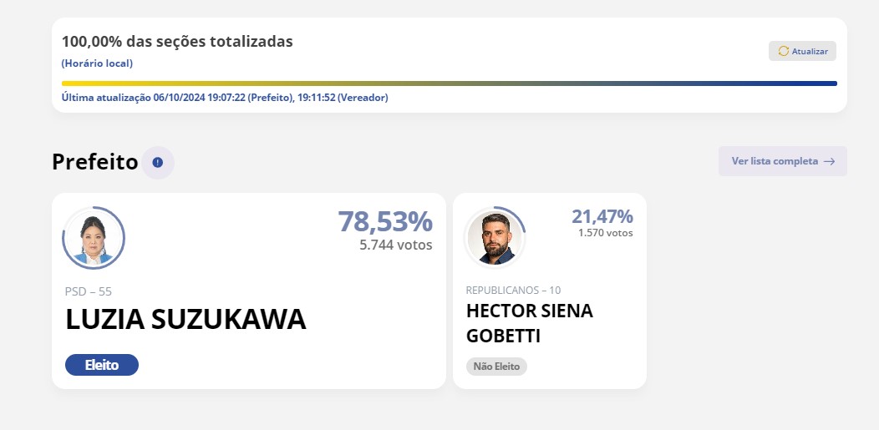Open Hector Siena Gobetti's candidate photo
The height and width of the screenshot is (430, 879).
(x=495, y=237)
